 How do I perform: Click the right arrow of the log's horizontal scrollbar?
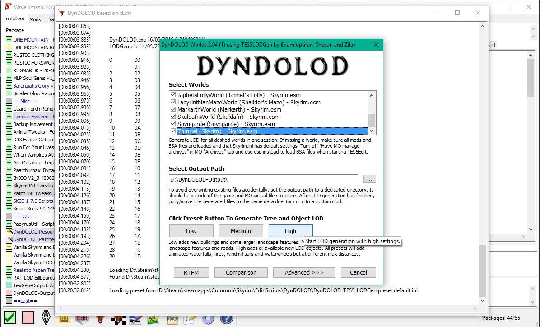pos(475,308)
